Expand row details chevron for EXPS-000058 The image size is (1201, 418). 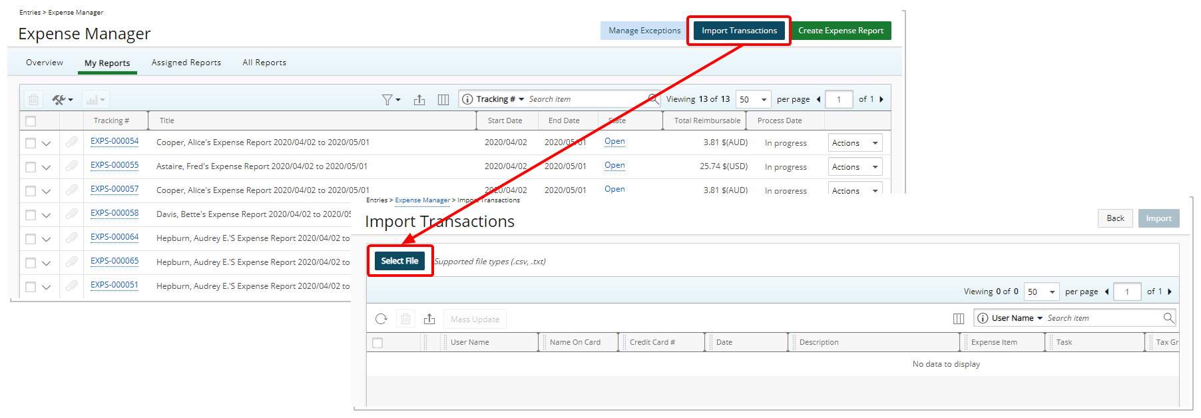(x=46, y=215)
